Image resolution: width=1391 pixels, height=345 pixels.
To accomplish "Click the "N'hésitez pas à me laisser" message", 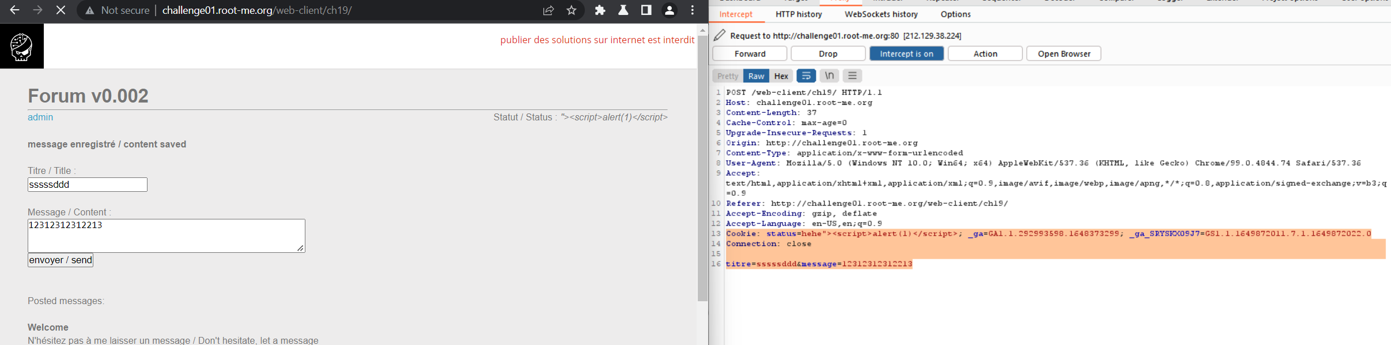I will point(173,340).
